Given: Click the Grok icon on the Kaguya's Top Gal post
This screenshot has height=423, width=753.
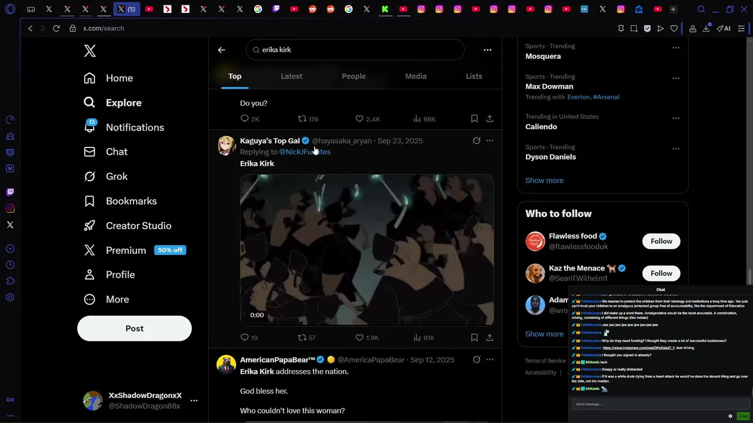Looking at the screenshot, I should [477, 141].
